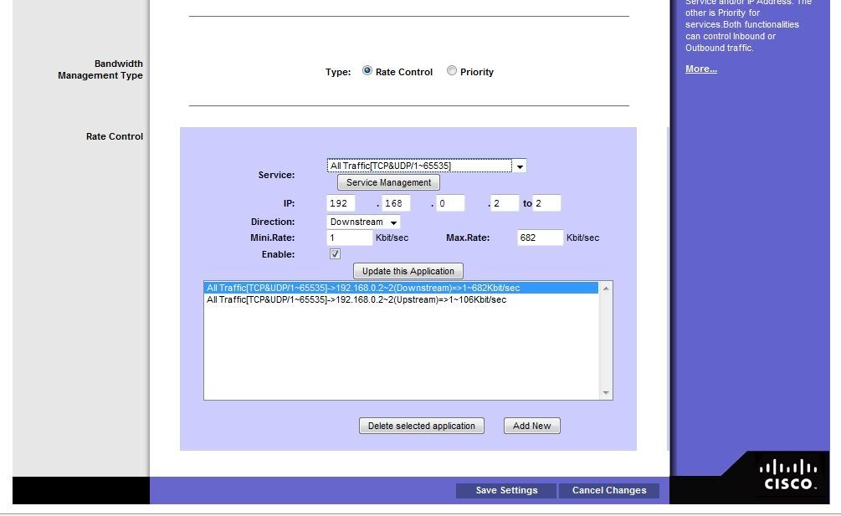Click the IP range end field
The height and width of the screenshot is (516, 841).
[x=546, y=203]
